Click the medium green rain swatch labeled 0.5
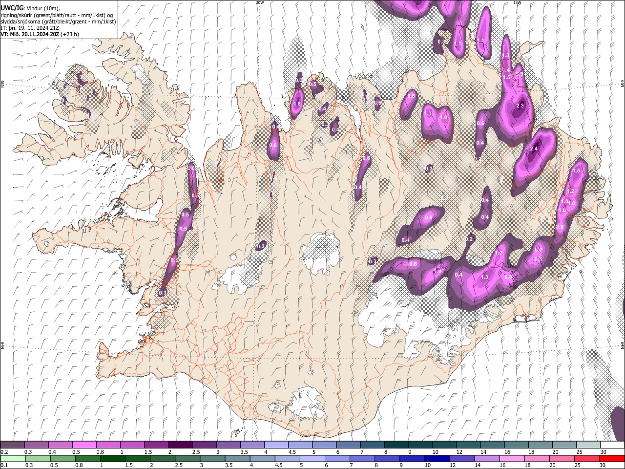 pyautogui.click(x=62, y=458)
